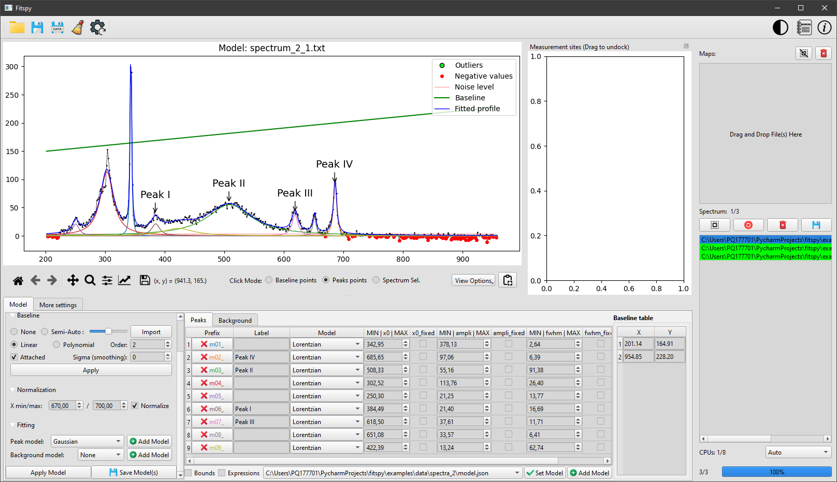Screen dimensions: 837x482
Task: Select the Home view icon under the plot
Action: 18,280
